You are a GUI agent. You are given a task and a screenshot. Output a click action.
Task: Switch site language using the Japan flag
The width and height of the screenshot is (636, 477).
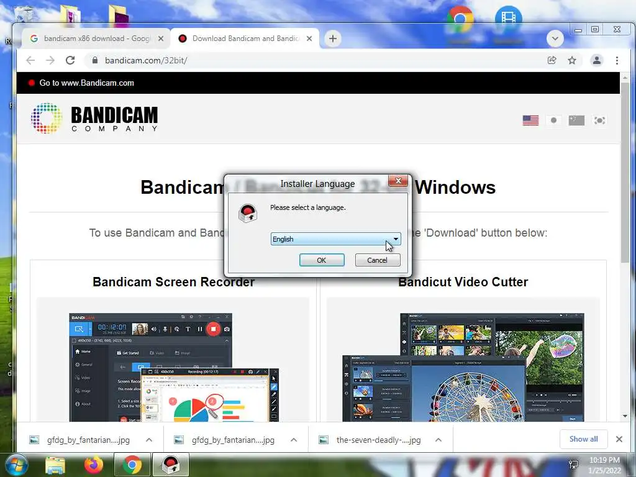pyautogui.click(x=553, y=120)
